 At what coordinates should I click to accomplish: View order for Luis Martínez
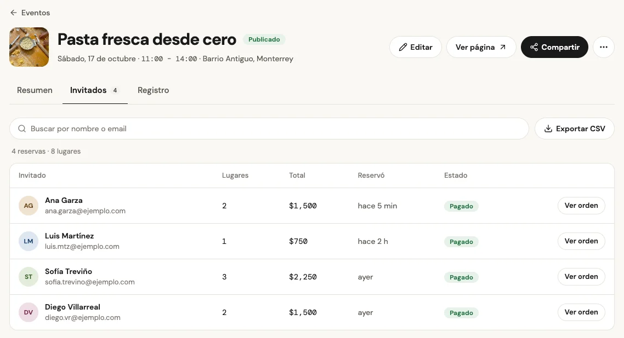tap(581, 241)
